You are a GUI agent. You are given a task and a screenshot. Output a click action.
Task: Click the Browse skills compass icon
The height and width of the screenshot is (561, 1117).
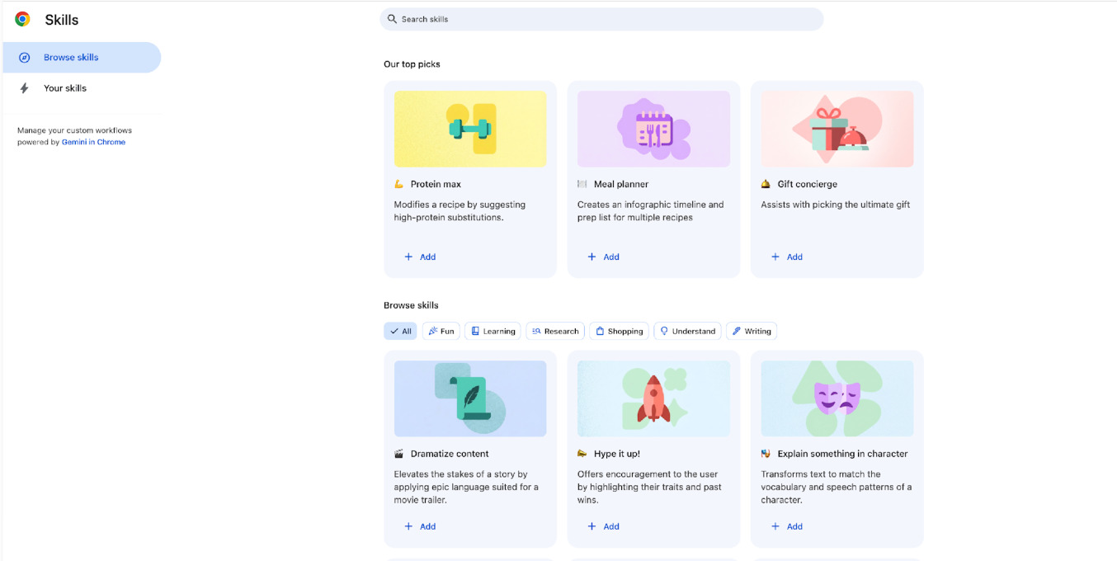coord(25,58)
